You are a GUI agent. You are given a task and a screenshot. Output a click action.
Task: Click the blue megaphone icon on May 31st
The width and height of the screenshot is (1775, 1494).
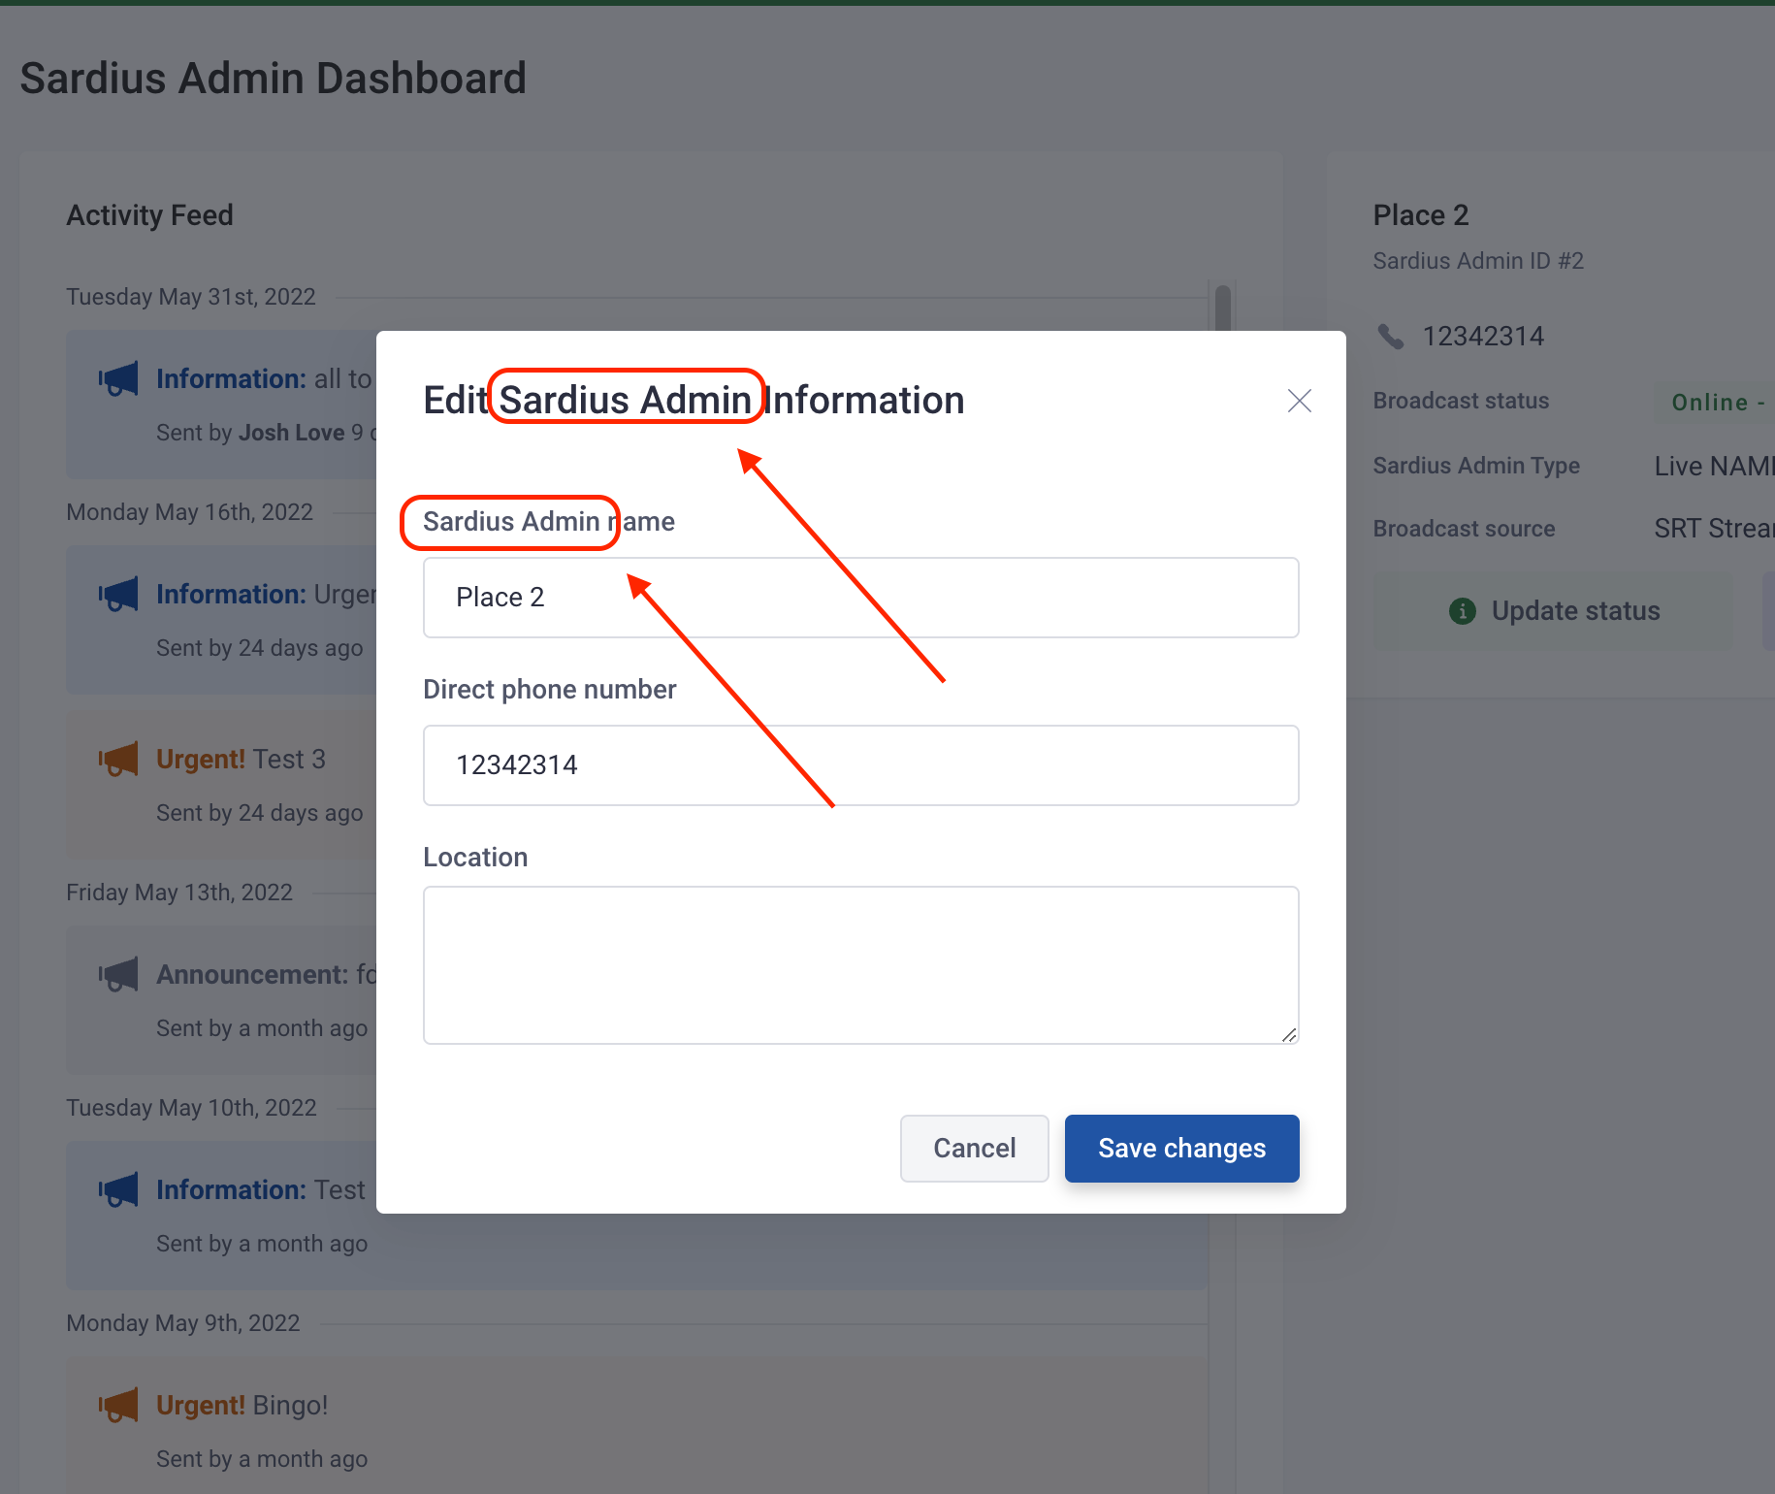pos(118,378)
